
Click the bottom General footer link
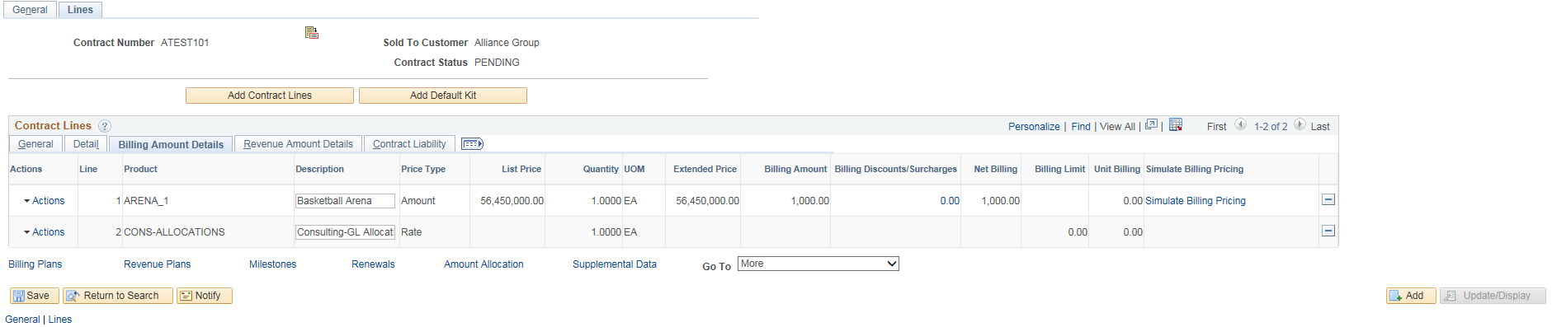tap(22, 320)
